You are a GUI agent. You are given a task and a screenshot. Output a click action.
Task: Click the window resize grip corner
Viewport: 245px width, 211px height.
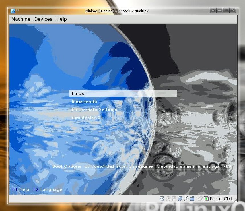tap(236, 201)
